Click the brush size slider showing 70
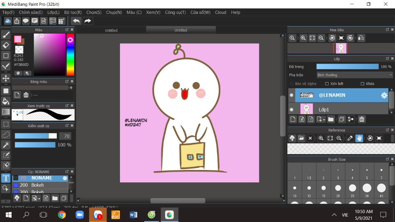Viewport: 395px width, 222px height. coord(36,136)
